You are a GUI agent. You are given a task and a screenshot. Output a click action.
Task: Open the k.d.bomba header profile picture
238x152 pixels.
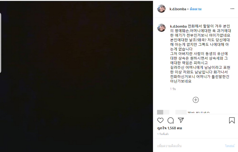point(161,9)
